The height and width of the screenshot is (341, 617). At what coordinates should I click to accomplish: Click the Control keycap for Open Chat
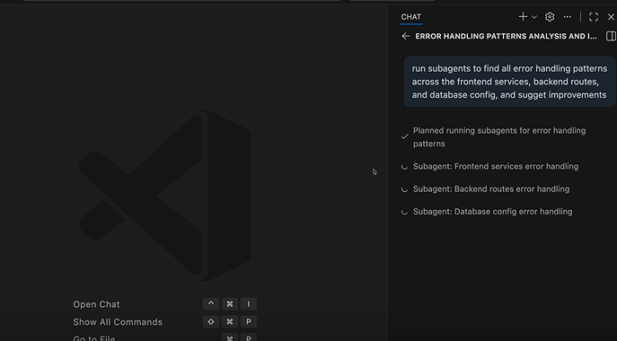(211, 304)
